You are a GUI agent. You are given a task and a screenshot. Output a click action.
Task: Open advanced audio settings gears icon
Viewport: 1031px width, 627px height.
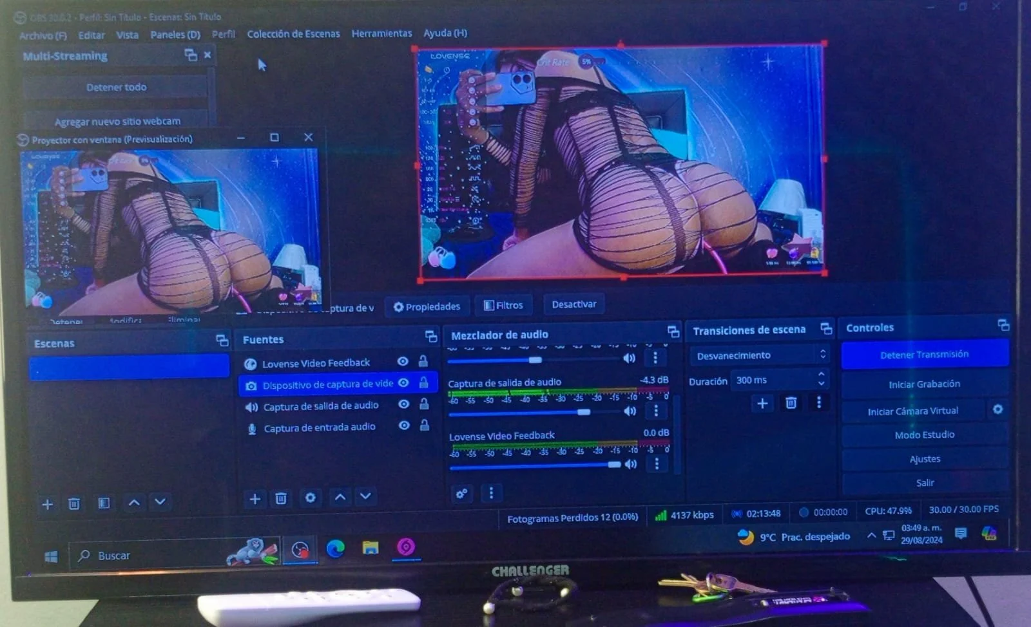coord(461,494)
